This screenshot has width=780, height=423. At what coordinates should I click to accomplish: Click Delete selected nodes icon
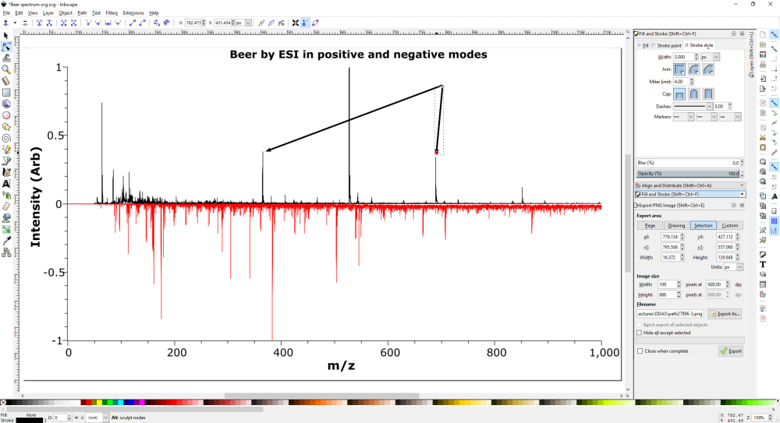25,23
